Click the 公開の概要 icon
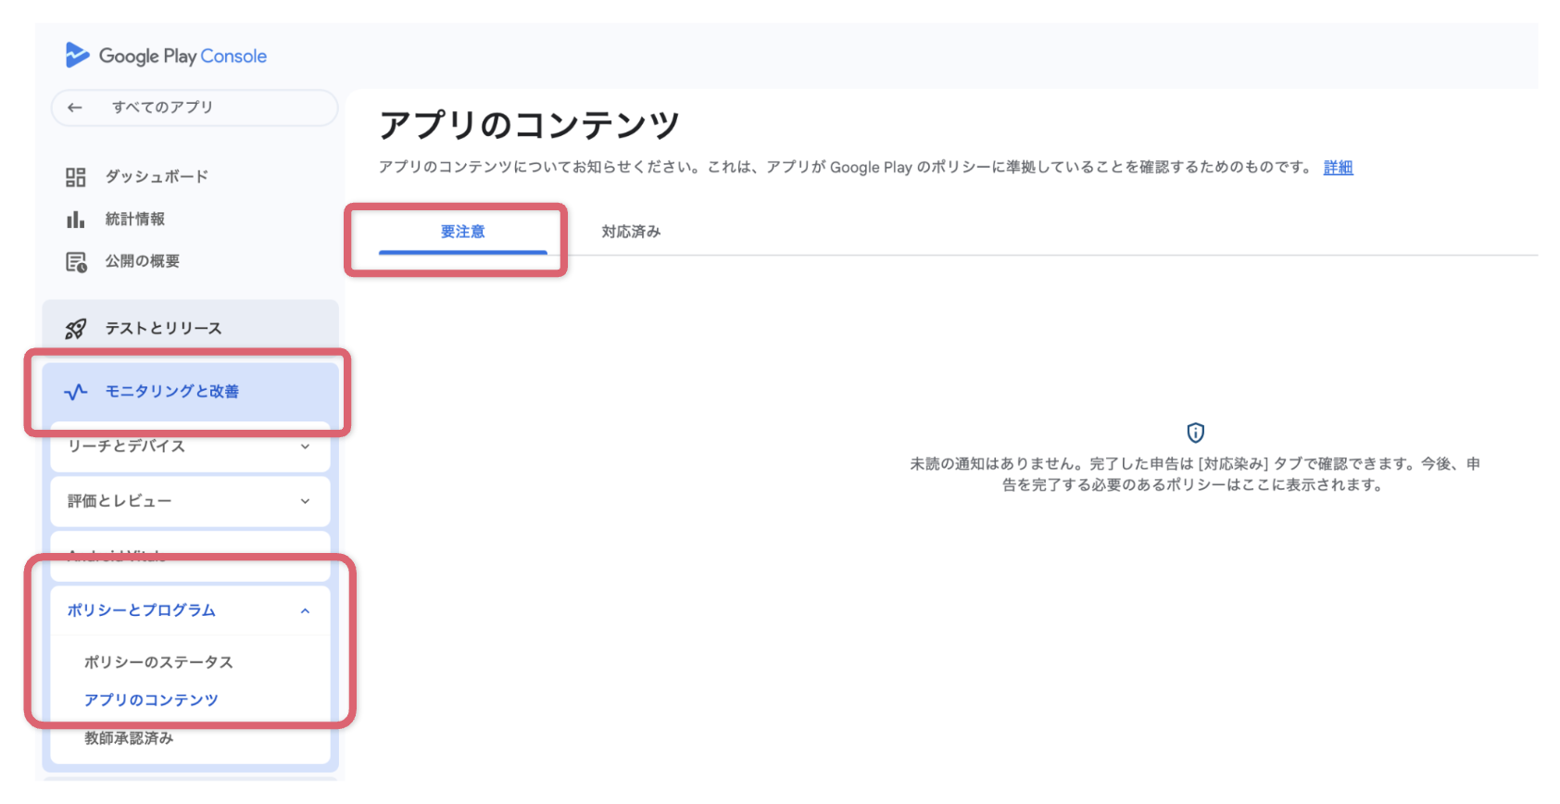 point(76,262)
